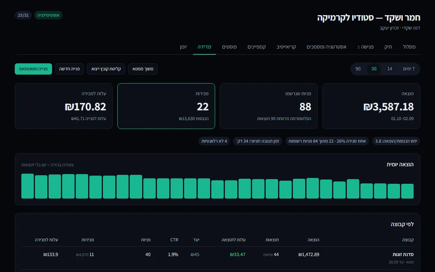Click the 4 לא רלוונטיות chip
Image resolution: width=435 pixels, height=272 pixels.
click(x=214, y=141)
